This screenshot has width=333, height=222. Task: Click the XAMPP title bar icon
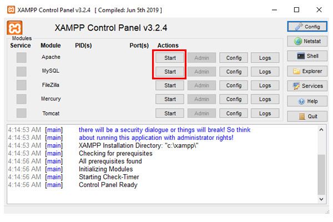click(x=11, y=10)
